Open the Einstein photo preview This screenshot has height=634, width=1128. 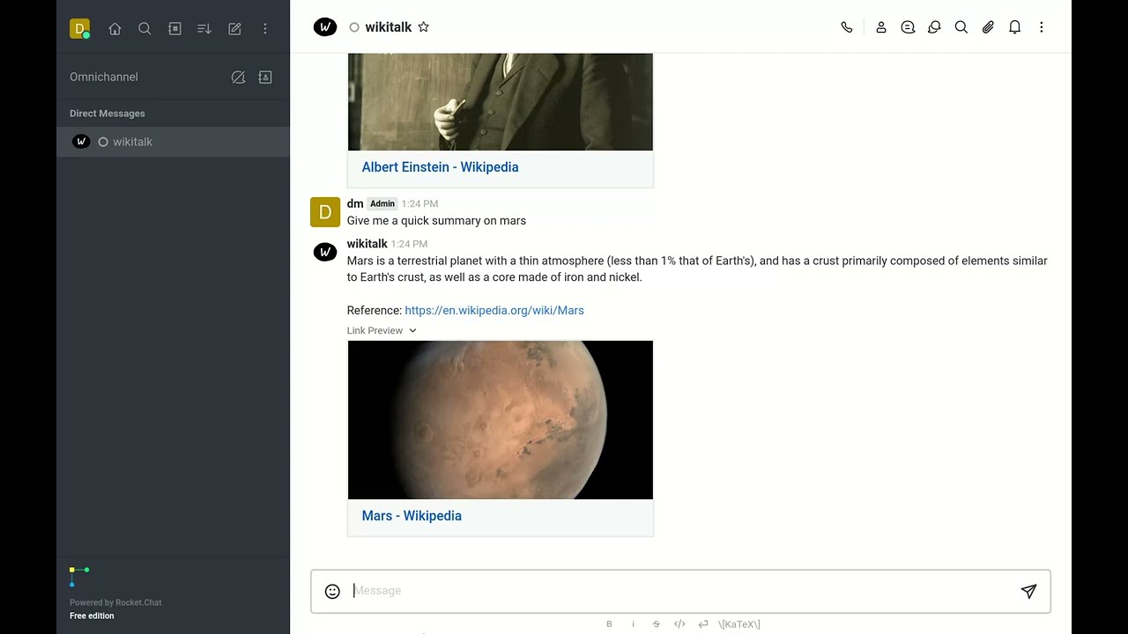click(501, 101)
